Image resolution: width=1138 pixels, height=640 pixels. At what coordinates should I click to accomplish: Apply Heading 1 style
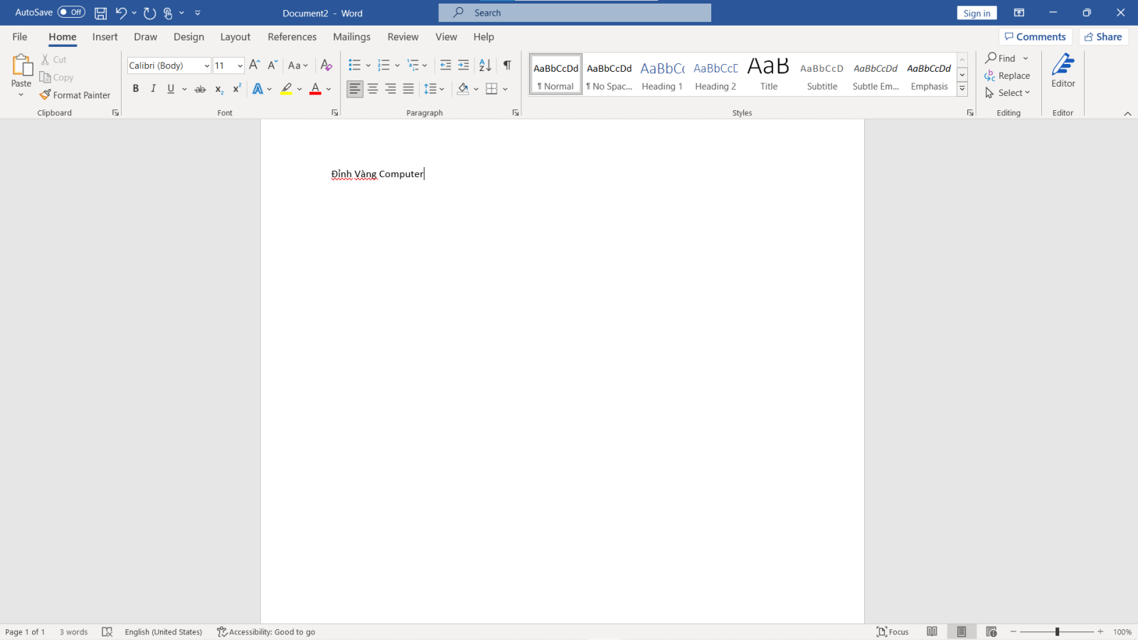coord(662,75)
